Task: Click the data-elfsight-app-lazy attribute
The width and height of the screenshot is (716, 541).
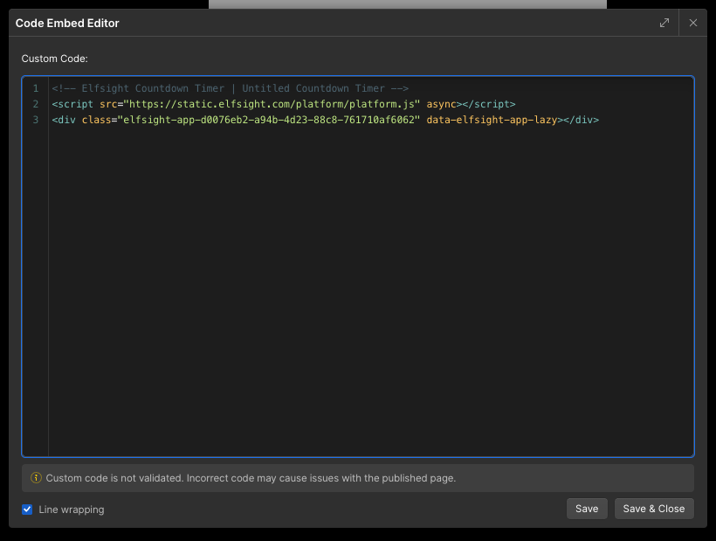Action: [x=492, y=120]
